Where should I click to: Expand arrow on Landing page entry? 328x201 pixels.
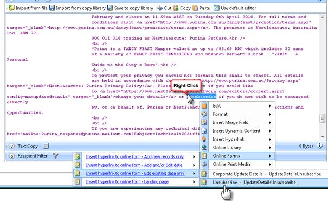(x=194, y=182)
